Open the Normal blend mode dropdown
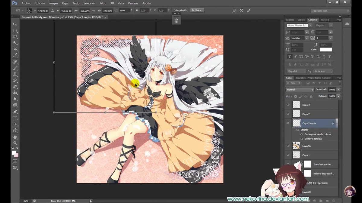 300,90
